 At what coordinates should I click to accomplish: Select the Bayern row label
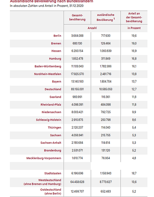(x=57, y=82)
